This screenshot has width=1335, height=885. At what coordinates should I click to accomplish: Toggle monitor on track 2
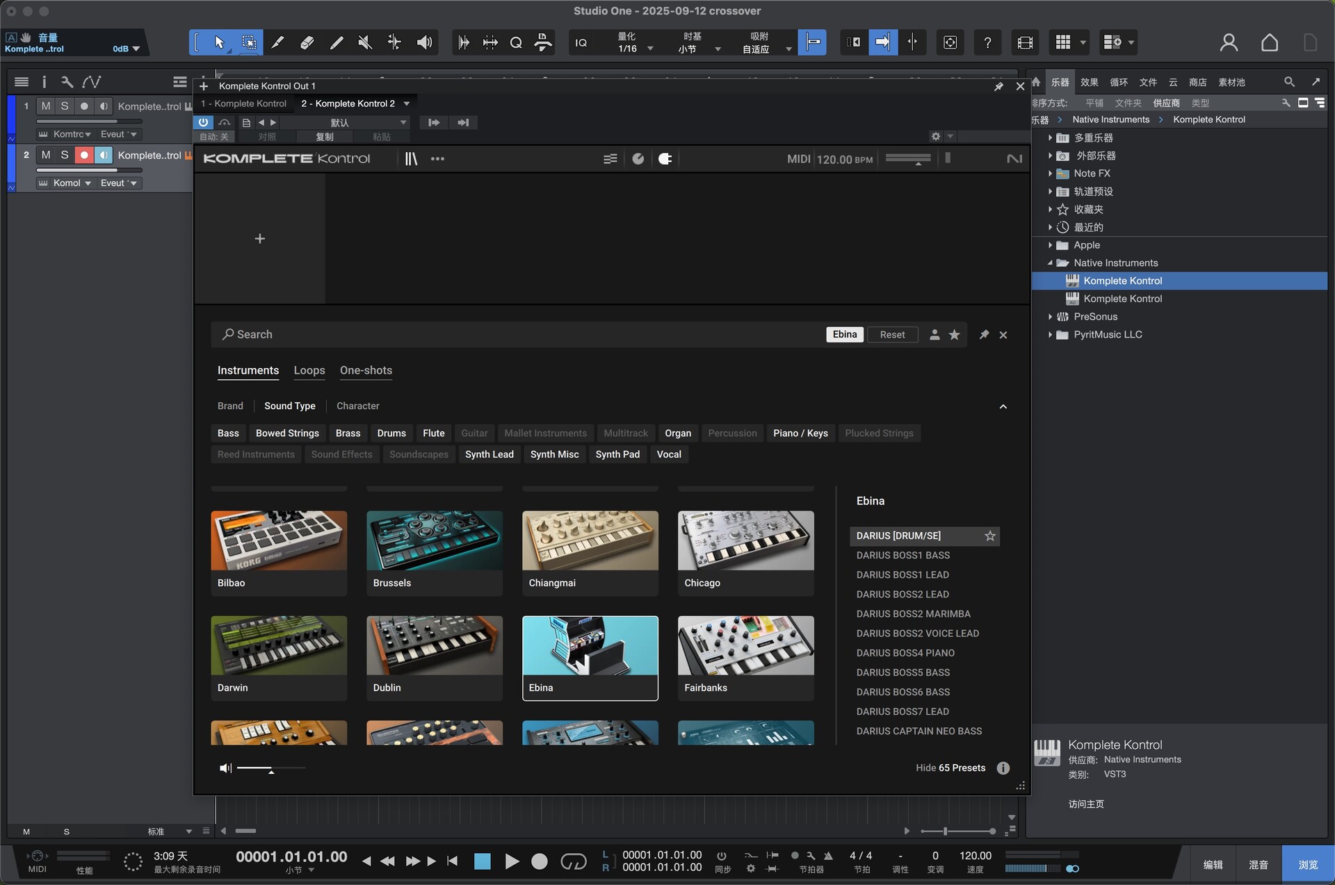[104, 155]
